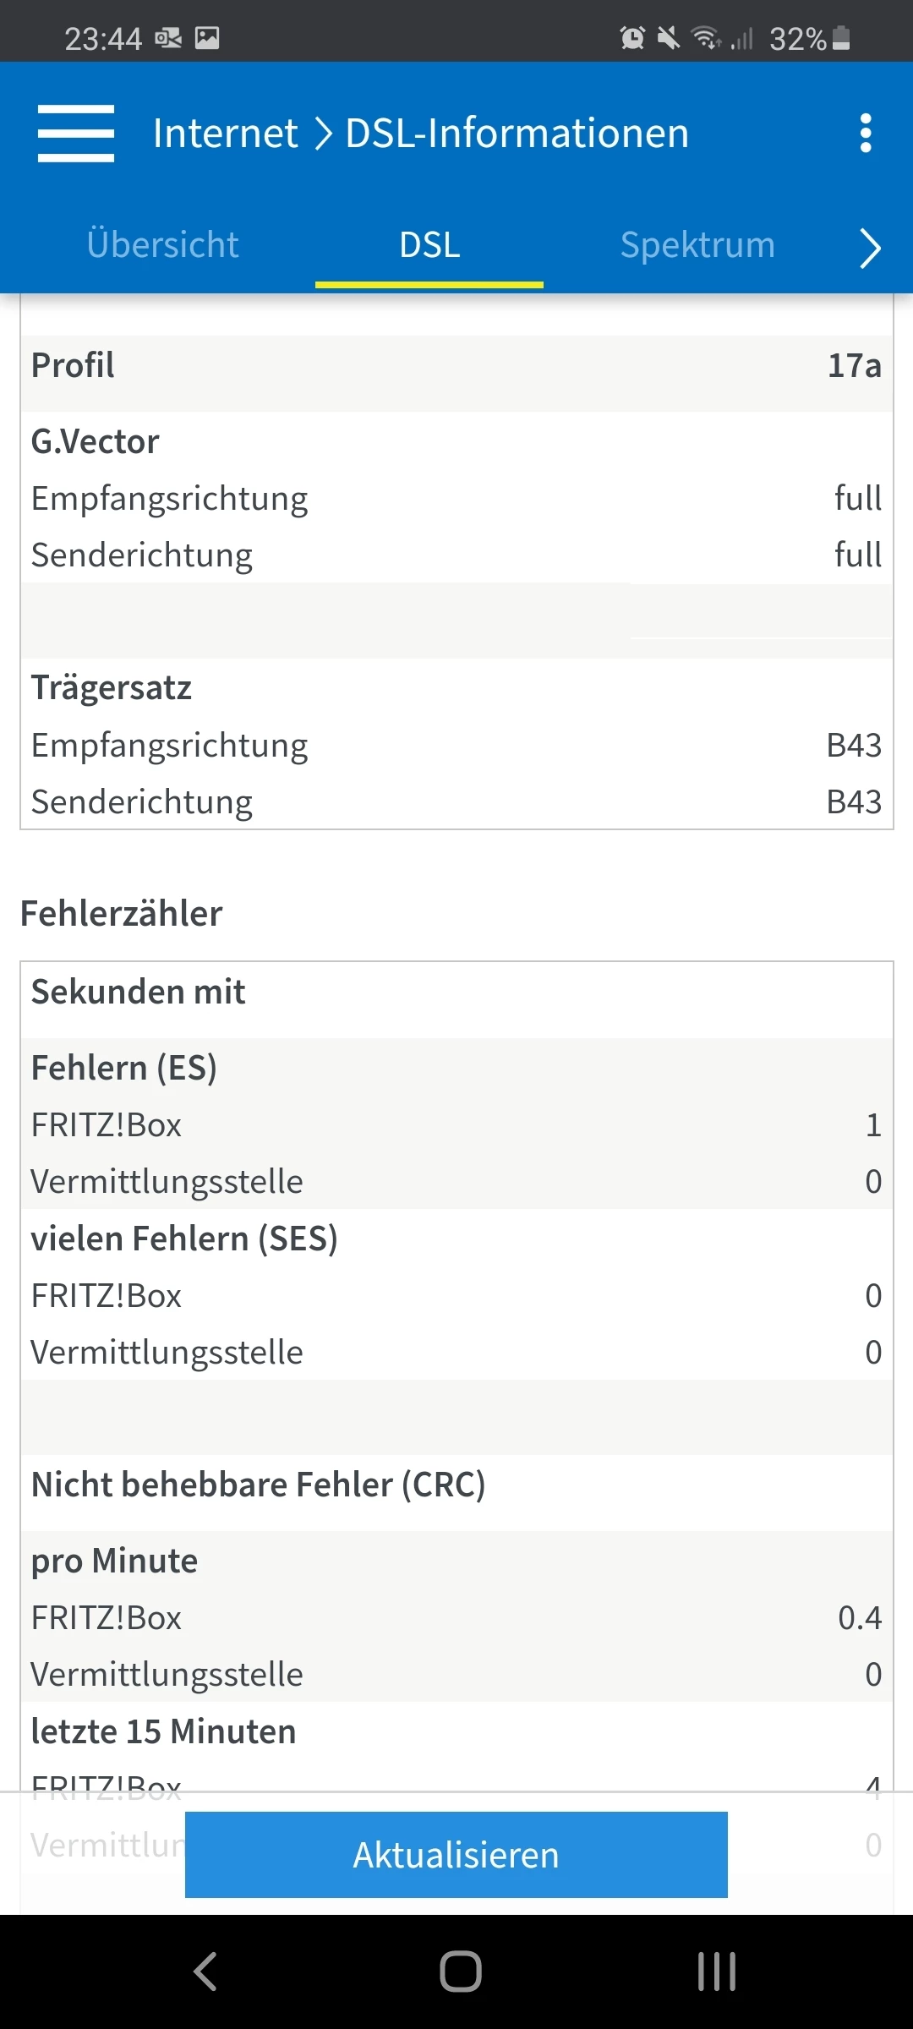Tap the muted sound status icon
Screen dimensions: 913x2029
[x=668, y=38]
